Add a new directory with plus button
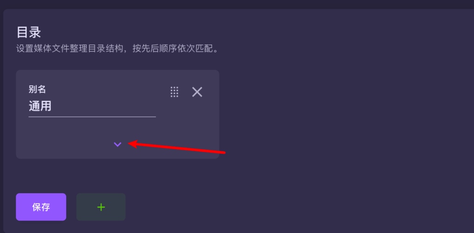 [101, 207]
